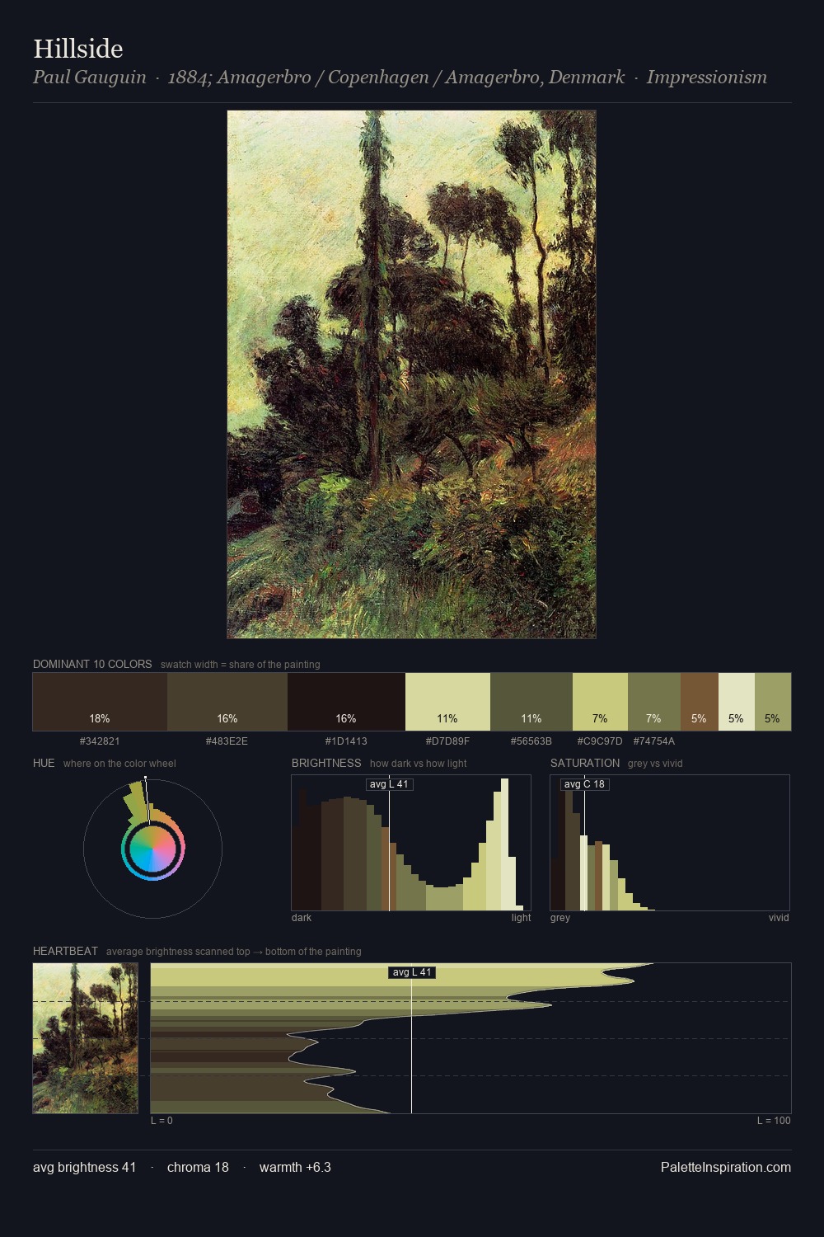The image size is (824, 1237).
Task: Click the Hillside painting image
Action: (411, 374)
